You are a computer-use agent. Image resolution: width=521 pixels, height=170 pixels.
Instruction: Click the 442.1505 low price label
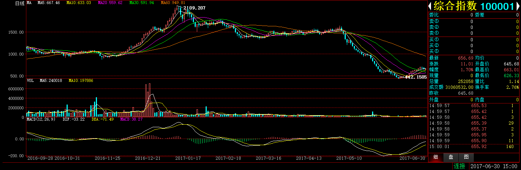(416, 77)
